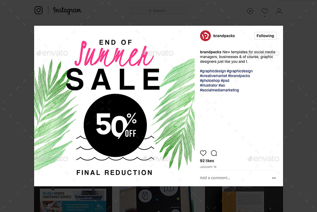Click the Search field
317x212 pixels.
pos(158,11)
